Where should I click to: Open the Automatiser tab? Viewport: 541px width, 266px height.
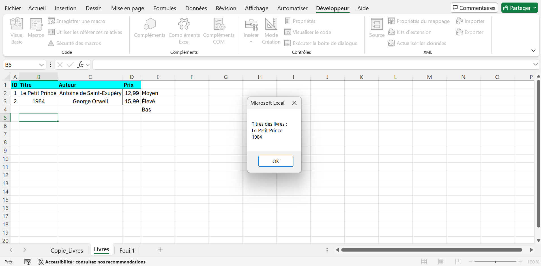pyautogui.click(x=292, y=8)
